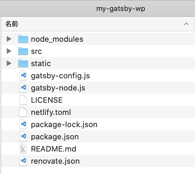Image resolution: width=195 pixels, height=174 pixels.
Task: Click the package-lock.json file icon
Action: click(x=23, y=125)
